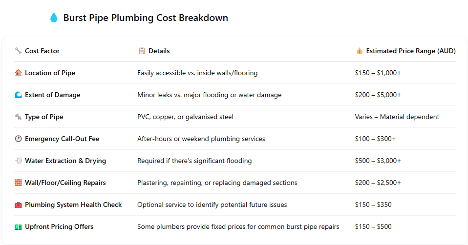This screenshot has width=468, height=245.
Task: Click the house icon for Location of Pipe
Action: click(18, 73)
